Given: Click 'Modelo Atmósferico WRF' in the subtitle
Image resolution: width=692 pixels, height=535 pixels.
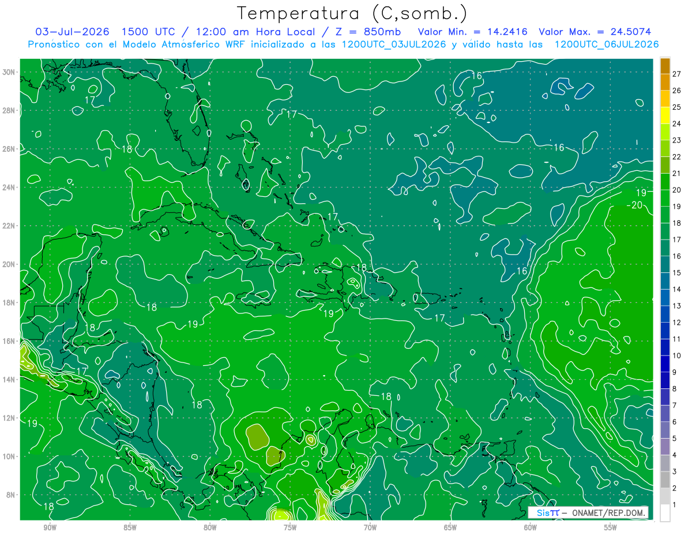Looking at the screenshot, I should (x=185, y=44).
